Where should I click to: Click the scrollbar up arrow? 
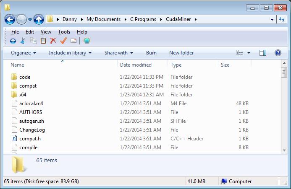tap(284, 63)
